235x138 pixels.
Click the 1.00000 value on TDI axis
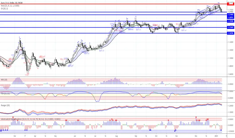coord(231,91)
